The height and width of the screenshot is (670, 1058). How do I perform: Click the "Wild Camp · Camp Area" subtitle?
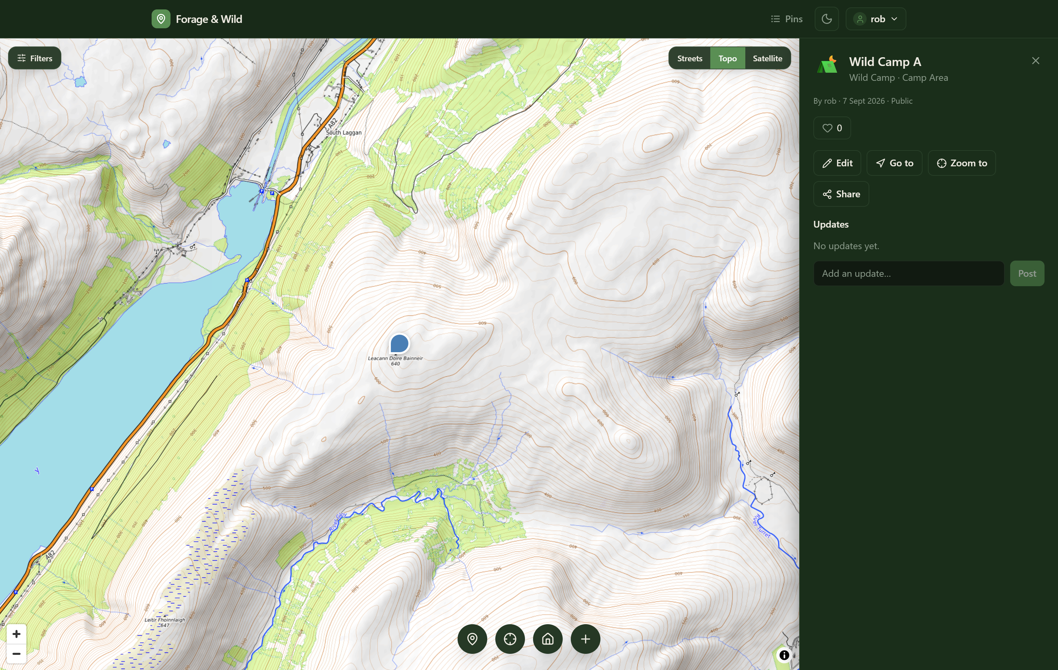pos(898,78)
